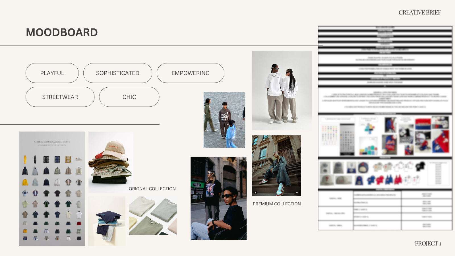This screenshot has width=455, height=256.
Task: Select the MOODBOARD heading text
Action: coord(62,32)
